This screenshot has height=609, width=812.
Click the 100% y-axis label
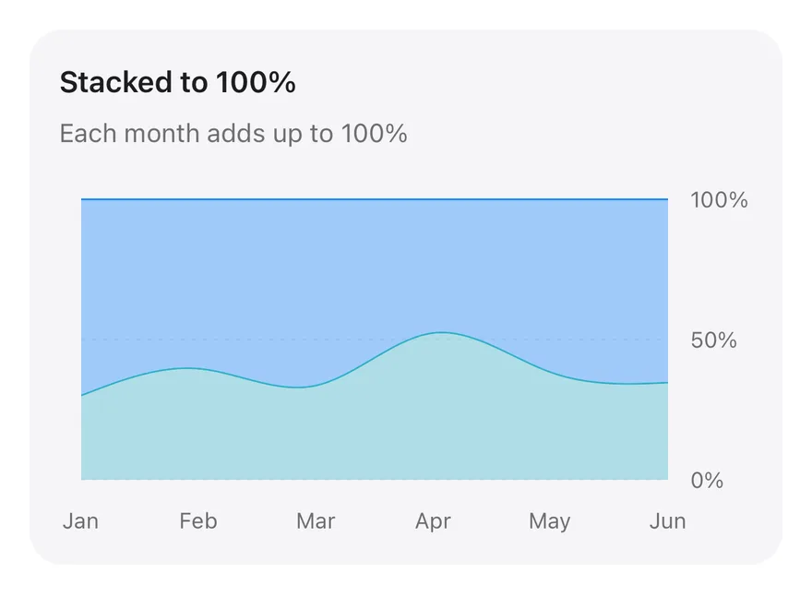719,200
